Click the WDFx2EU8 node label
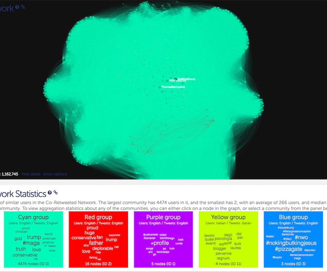Image resolution: width=327 pixels, height=272 pixels. [178, 81]
